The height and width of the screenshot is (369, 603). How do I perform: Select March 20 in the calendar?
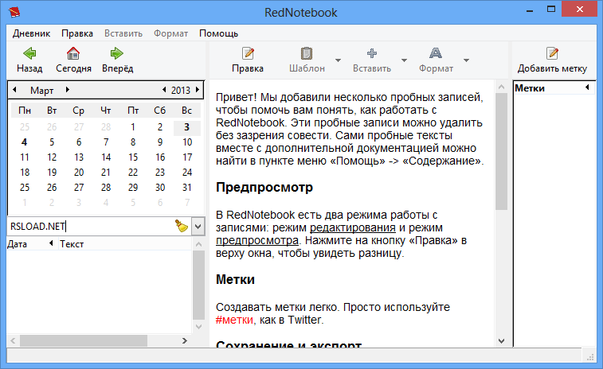pos(79,173)
